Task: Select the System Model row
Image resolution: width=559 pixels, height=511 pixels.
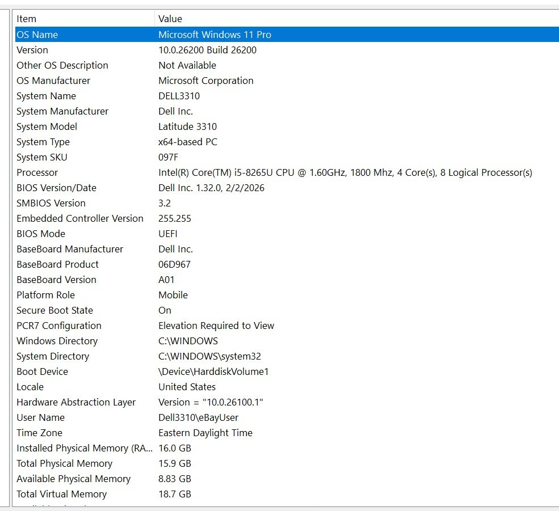Action: 287,126
